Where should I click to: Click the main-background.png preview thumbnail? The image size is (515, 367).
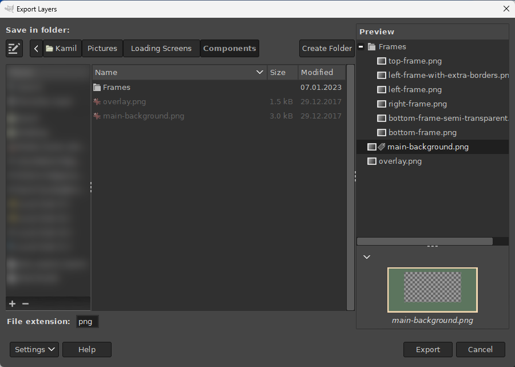(x=432, y=290)
